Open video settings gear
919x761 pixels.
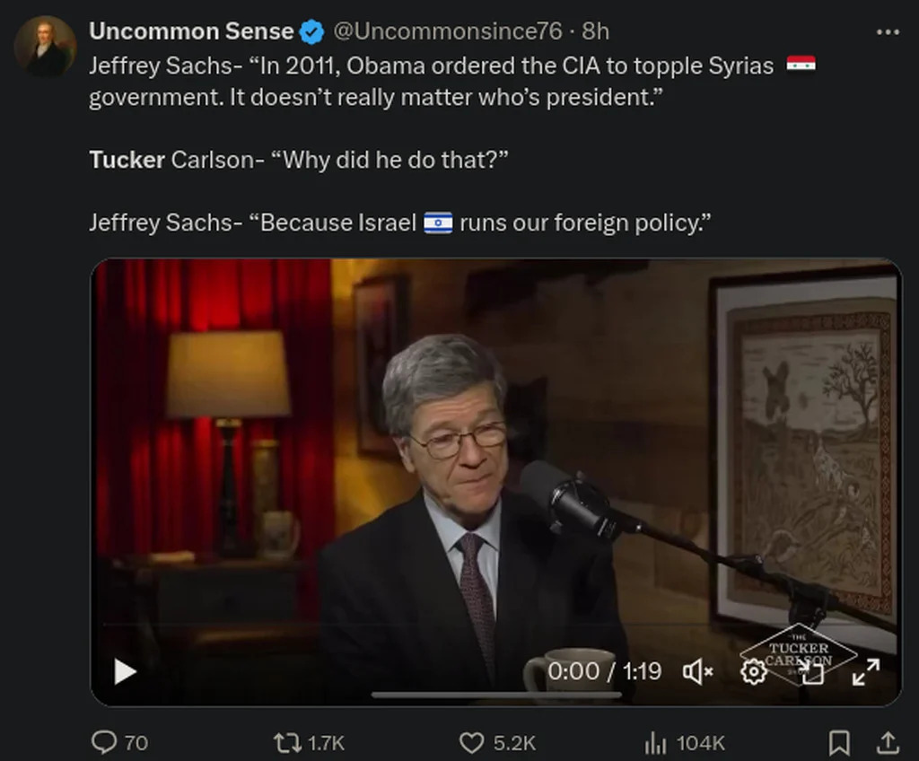(x=753, y=671)
